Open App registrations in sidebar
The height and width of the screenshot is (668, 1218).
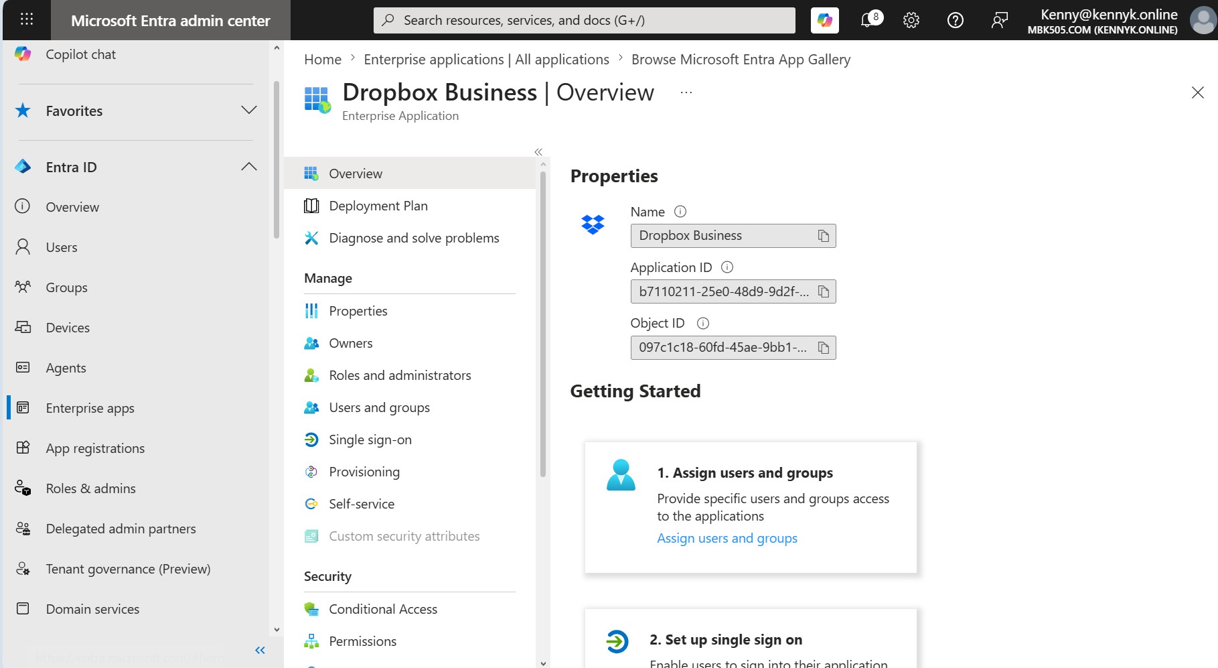[95, 448]
